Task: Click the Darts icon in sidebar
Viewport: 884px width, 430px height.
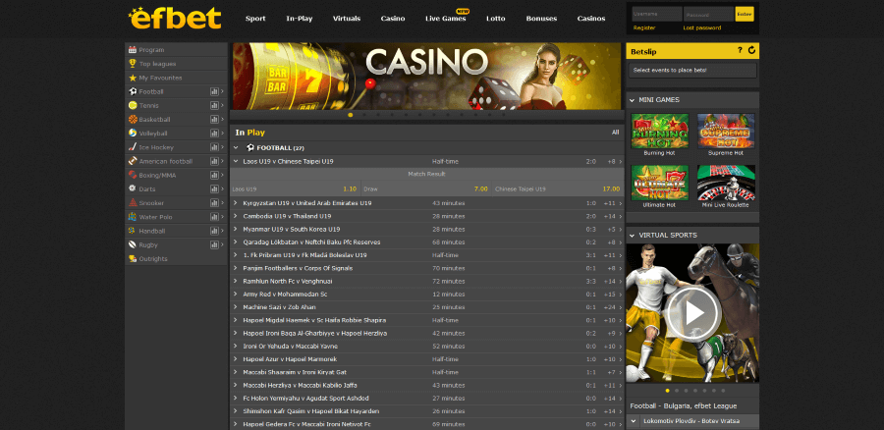Action: pyautogui.click(x=133, y=188)
